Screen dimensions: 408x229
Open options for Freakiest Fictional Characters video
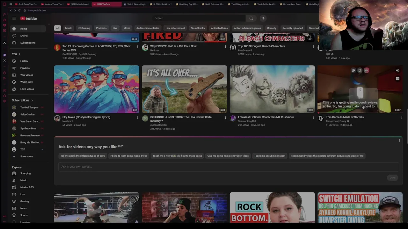coord(313,117)
